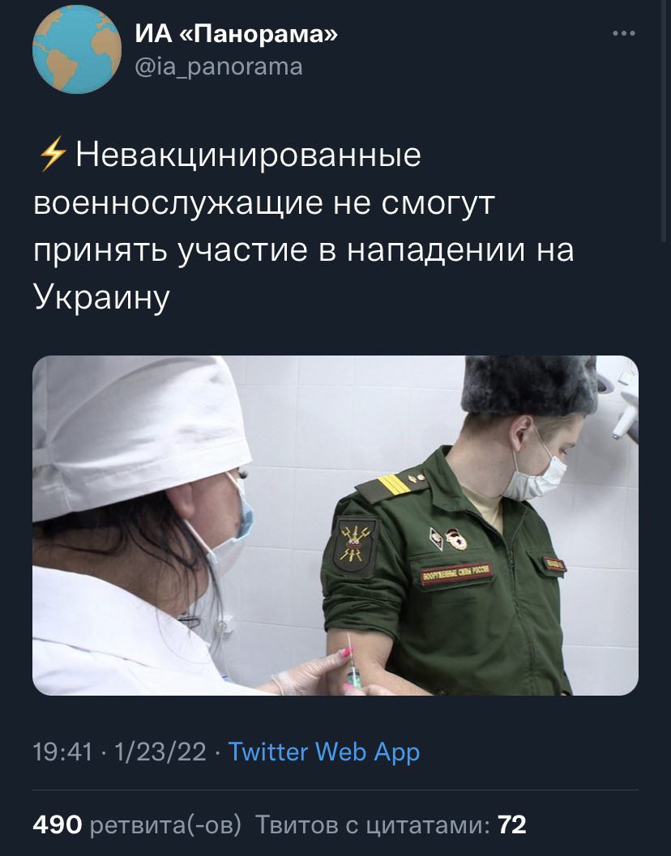Screen dimensions: 671x856
Task: Click the lightning bolt emoji in tweet
Action: pyautogui.click(x=53, y=155)
